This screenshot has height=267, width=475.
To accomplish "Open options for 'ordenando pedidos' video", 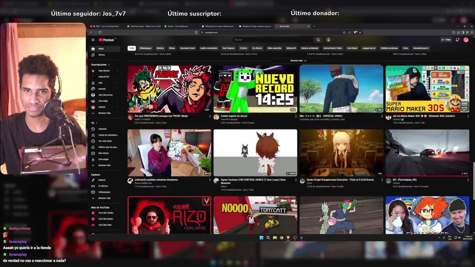I will tap(210, 180).
